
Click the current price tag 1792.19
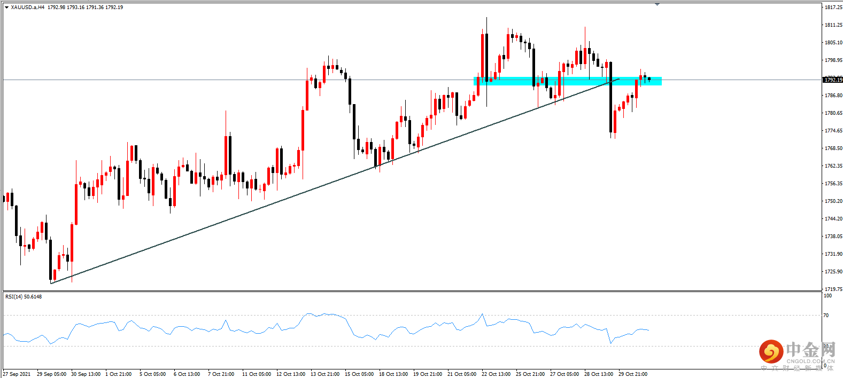pyautogui.click(x=832, y=80)
